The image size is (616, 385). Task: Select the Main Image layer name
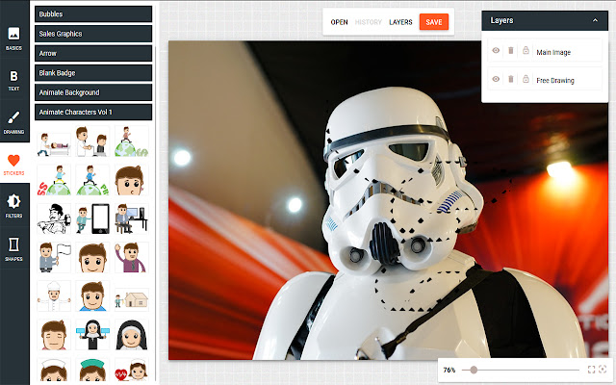pos(553,52)
